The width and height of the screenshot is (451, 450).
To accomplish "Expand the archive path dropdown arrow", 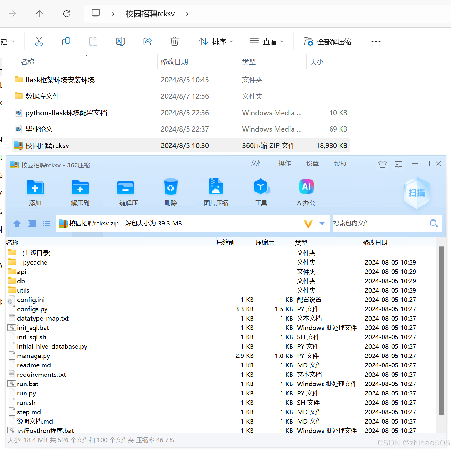I will [322, 223].
